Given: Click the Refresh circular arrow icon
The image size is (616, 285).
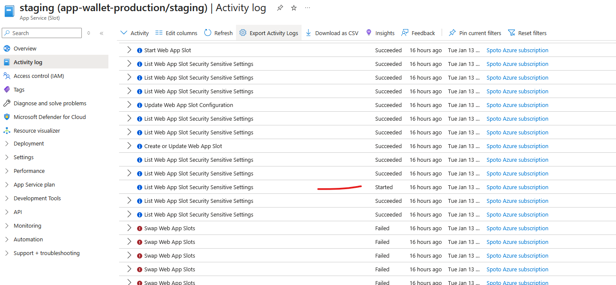Looking at the screenshot, I should 208,33.
